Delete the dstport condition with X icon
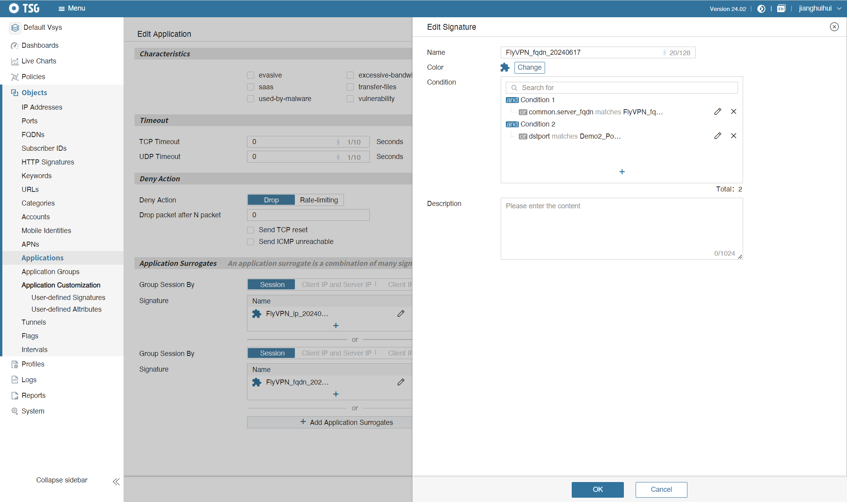This screenshot has height=502, width=847. pyautogui.click(x=734, y=136)
